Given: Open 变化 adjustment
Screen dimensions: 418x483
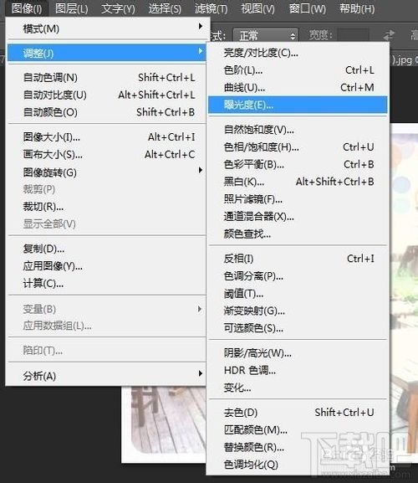Looking at the screenshot, I should coord(298,388).
